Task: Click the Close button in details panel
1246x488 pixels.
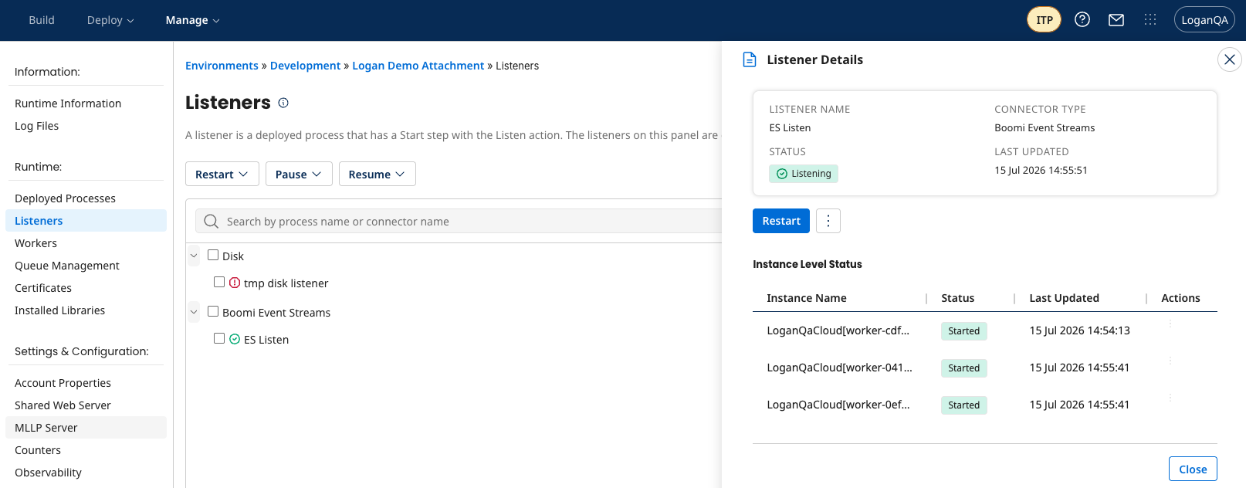Action: pyautogui.click(x=1193, y=469)
